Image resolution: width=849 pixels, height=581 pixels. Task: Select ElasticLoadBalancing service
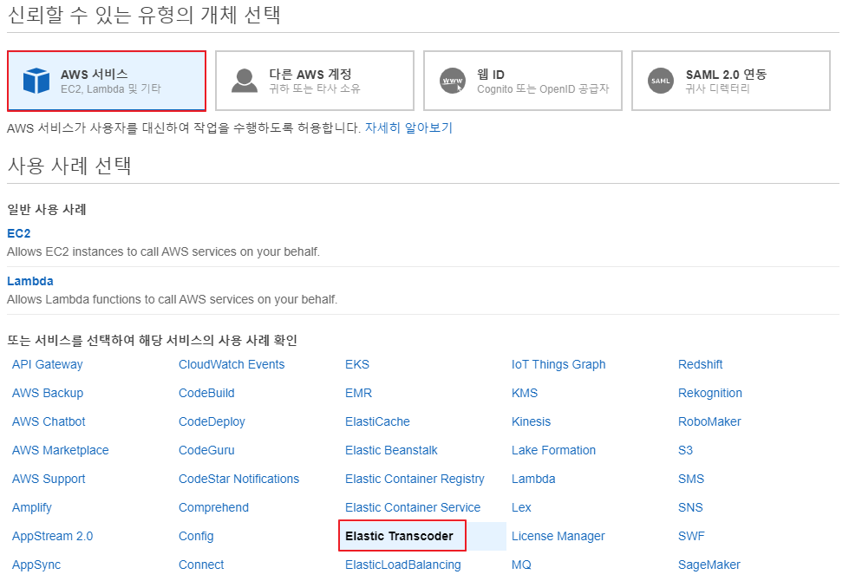click(x=403, y=565)
